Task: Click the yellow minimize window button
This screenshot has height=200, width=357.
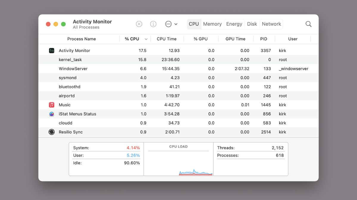Action: [x=56, y=24]
